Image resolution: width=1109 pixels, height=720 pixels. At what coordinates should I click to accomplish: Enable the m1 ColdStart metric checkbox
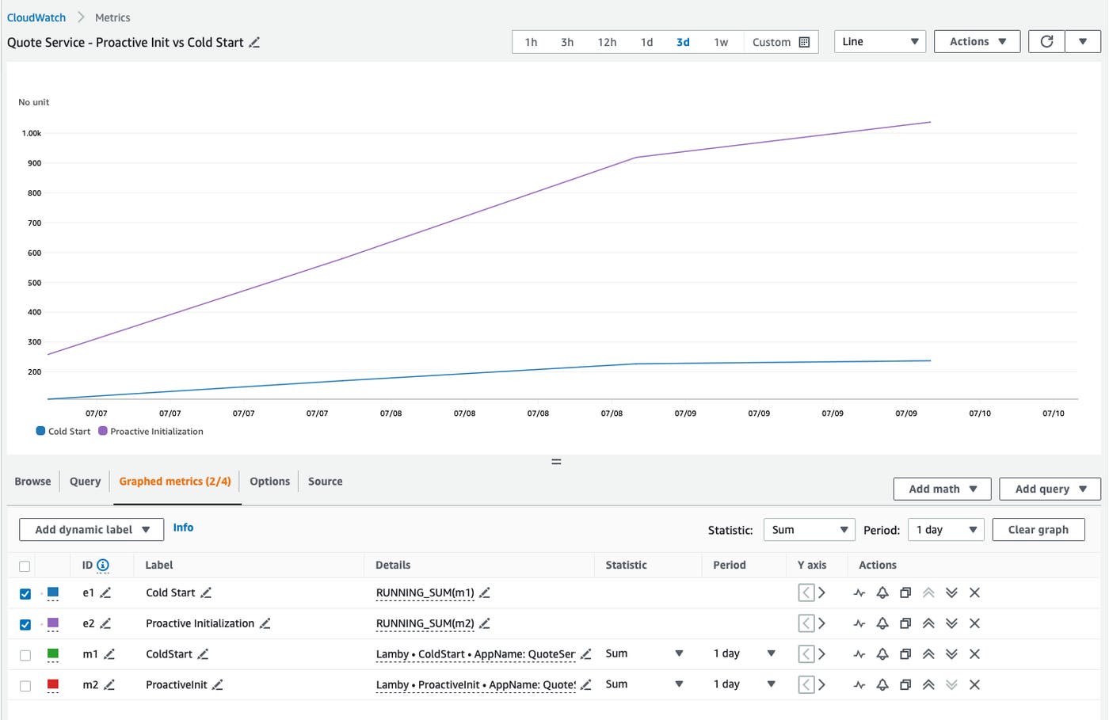tap(25, 653)
